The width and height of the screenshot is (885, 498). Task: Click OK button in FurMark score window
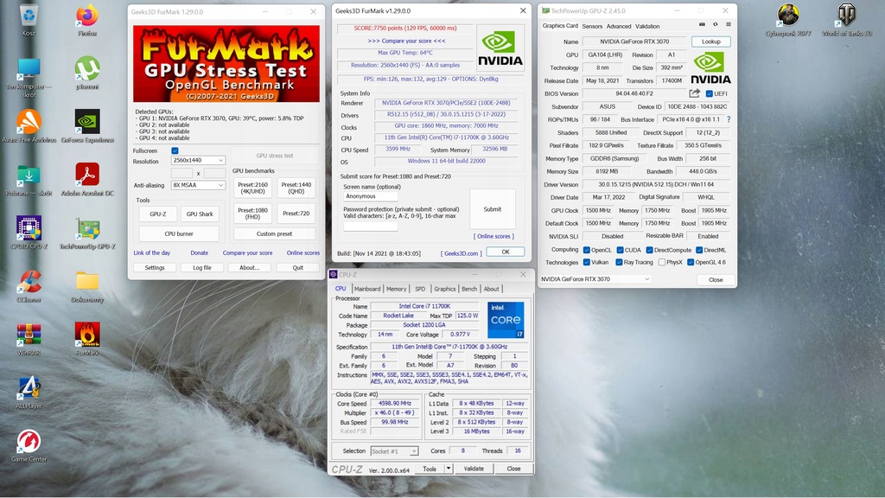[x=505, y=252]
